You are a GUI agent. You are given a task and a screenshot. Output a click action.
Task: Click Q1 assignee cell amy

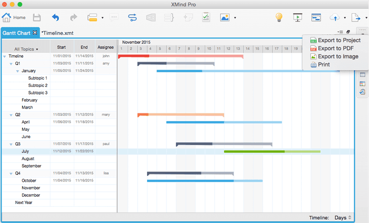point(106,63)
